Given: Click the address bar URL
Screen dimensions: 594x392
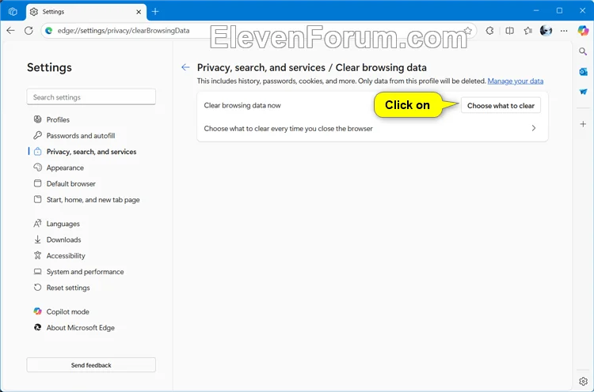Looking at the screenshot, I should point(124,31).
